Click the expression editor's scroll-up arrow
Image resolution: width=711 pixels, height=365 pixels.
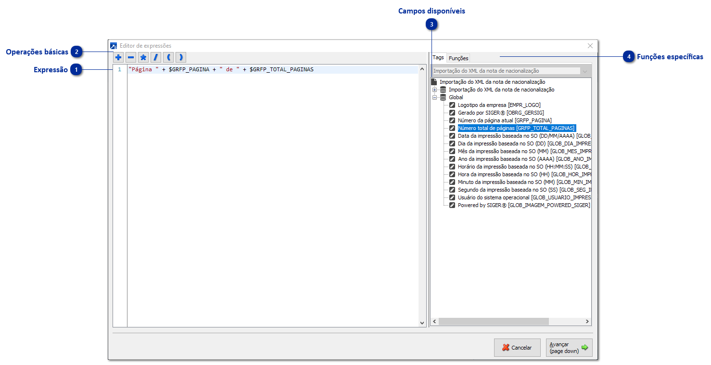point(422,69)
